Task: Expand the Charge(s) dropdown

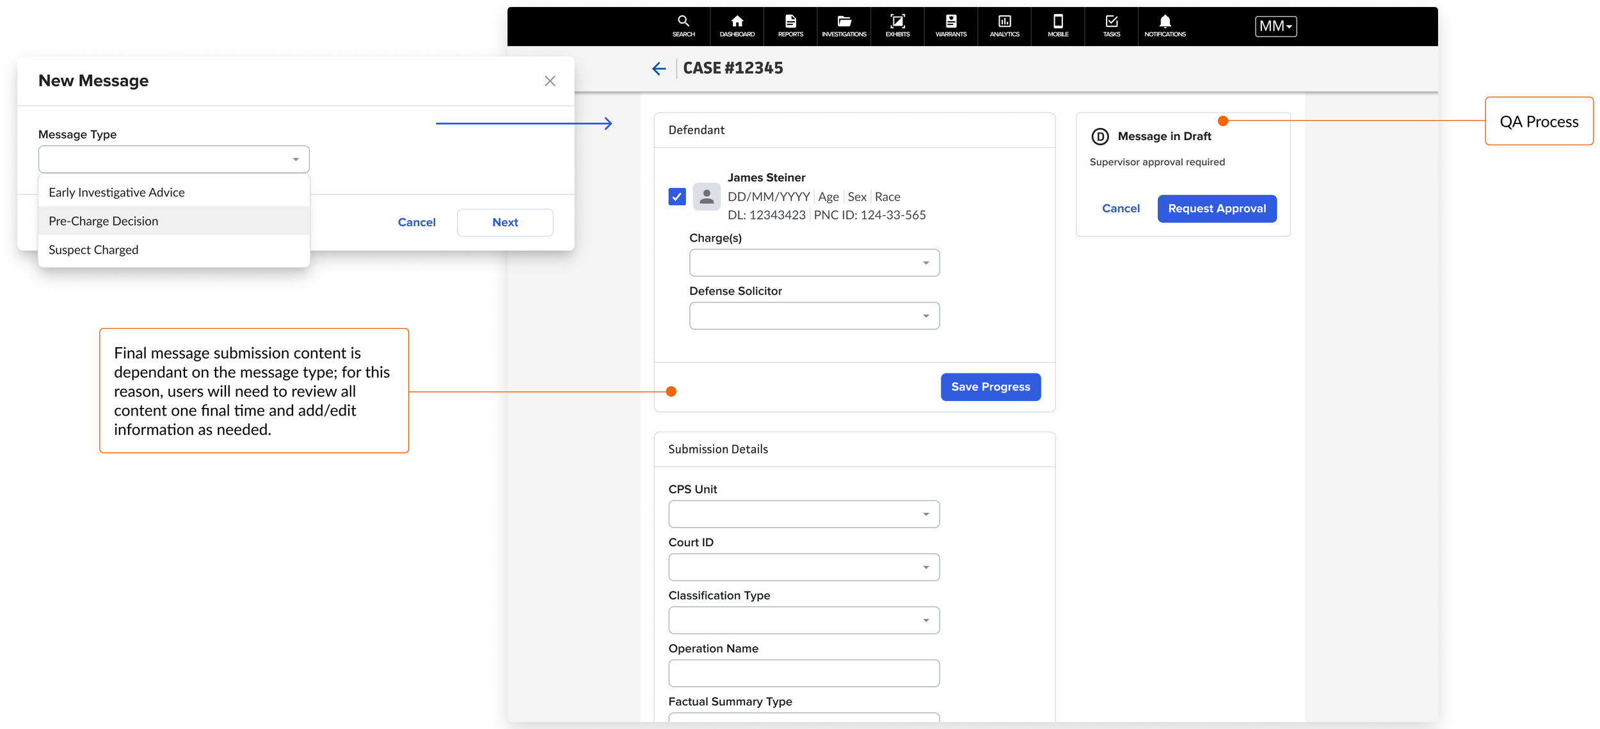Action: pyautogui.click(x=813, y=263)
